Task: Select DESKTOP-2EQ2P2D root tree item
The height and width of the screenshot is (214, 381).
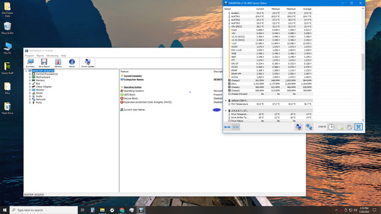Action: (x=43, y=71)
